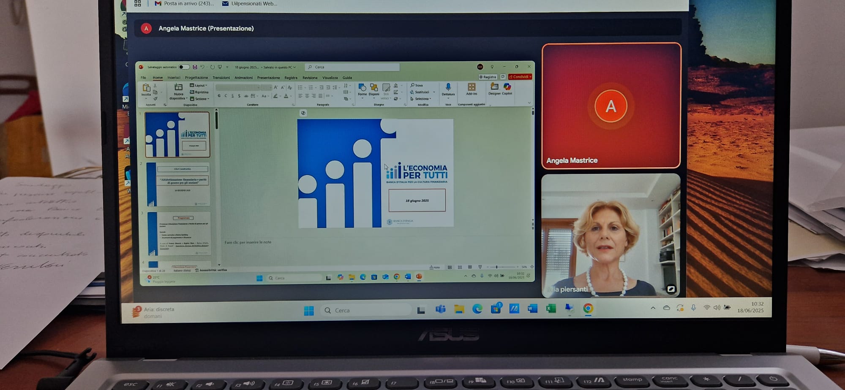Click the Redo circular arrow icon
Screen dimensions: 845x390
point(212,67)
